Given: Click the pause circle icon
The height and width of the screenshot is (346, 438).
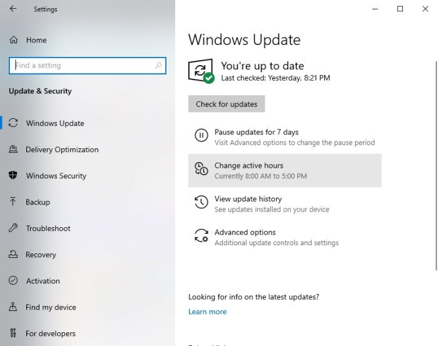Looking at the screenshot, I should (x=201, y=135).
